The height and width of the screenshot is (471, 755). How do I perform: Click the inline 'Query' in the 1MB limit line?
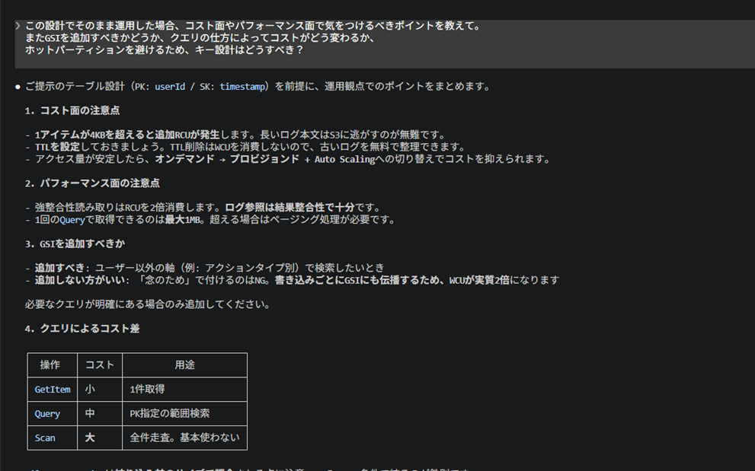[x=72, y=220]
